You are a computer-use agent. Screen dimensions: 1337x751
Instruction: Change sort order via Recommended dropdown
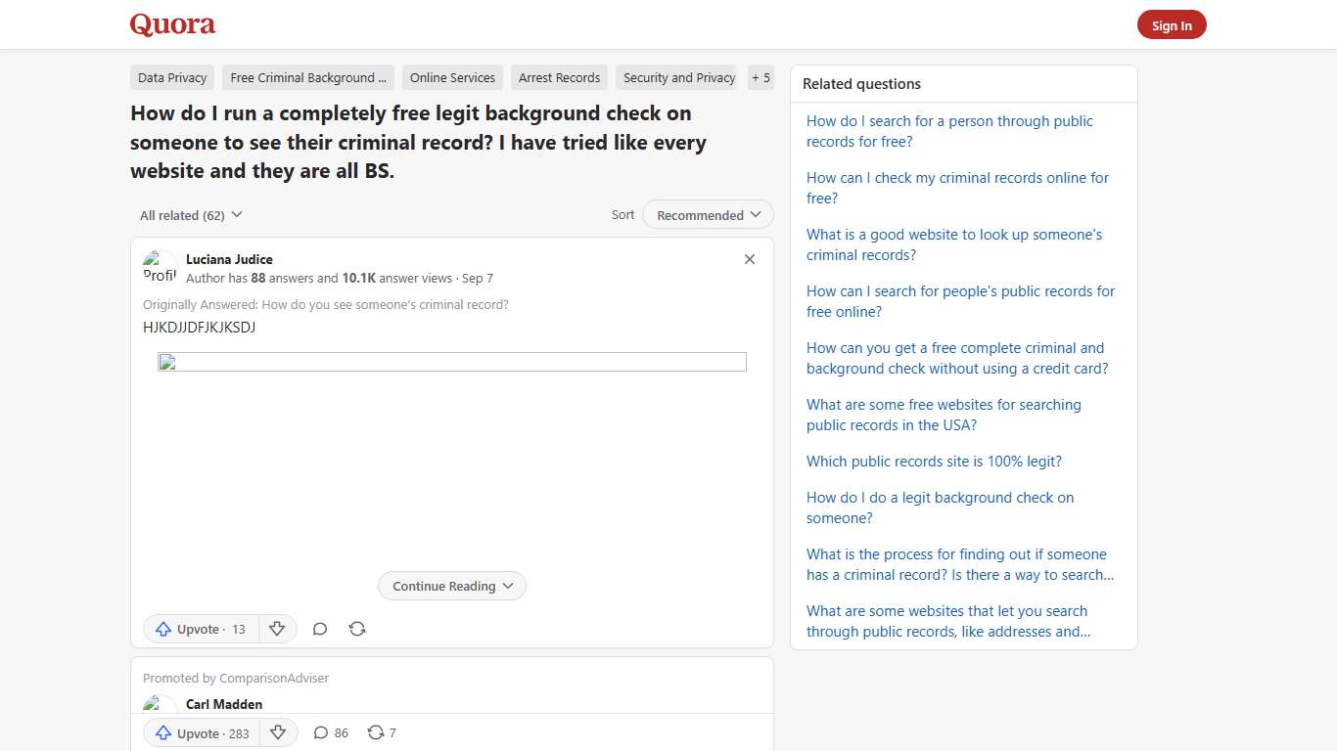tap(707, 214)
